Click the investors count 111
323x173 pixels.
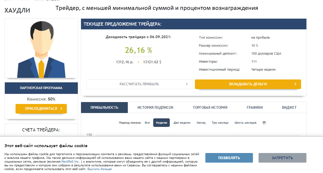(254, 62)
